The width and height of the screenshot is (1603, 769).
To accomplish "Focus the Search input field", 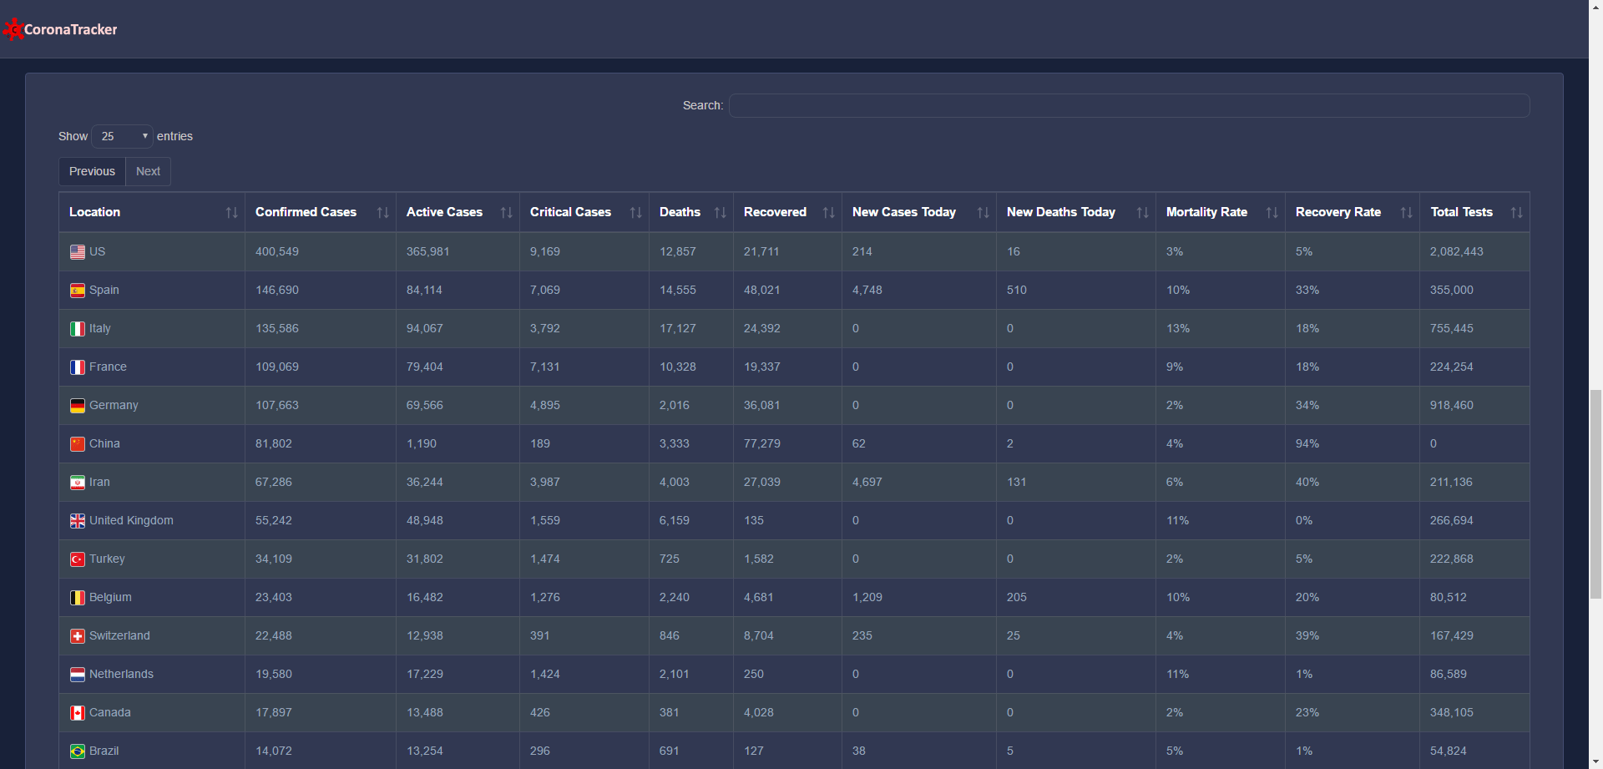I will click(x=1129, y=105).
